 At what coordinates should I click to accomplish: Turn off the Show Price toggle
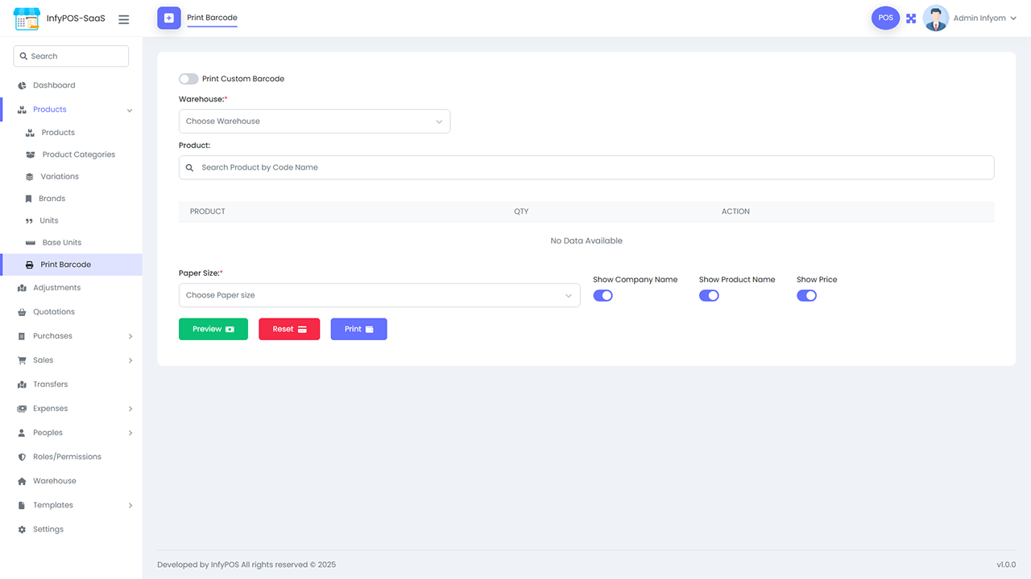[806, 295]
